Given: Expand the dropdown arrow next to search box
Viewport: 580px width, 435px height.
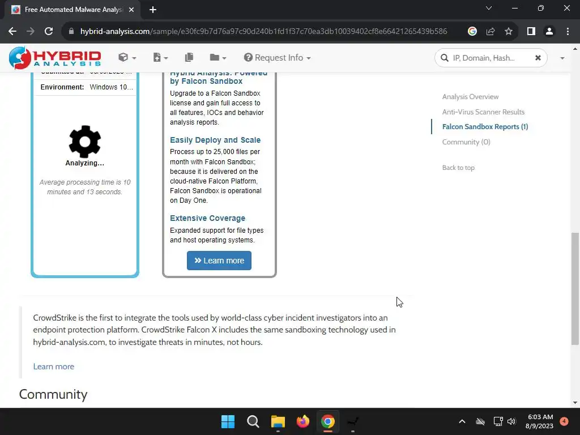Looking at the screenshot, I should pyautogui.click(x=562, y=58).
